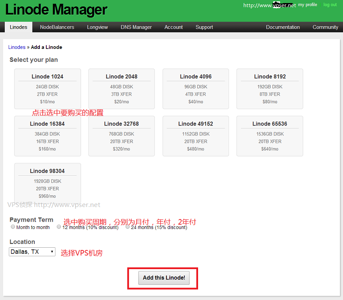Select the Linode 16384 plan card
This screenshot has width=343, height=300.
[x=48, y=136]
